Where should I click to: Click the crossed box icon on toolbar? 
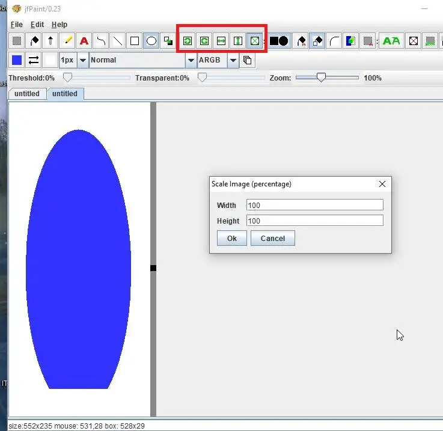(x=414, y=41)
